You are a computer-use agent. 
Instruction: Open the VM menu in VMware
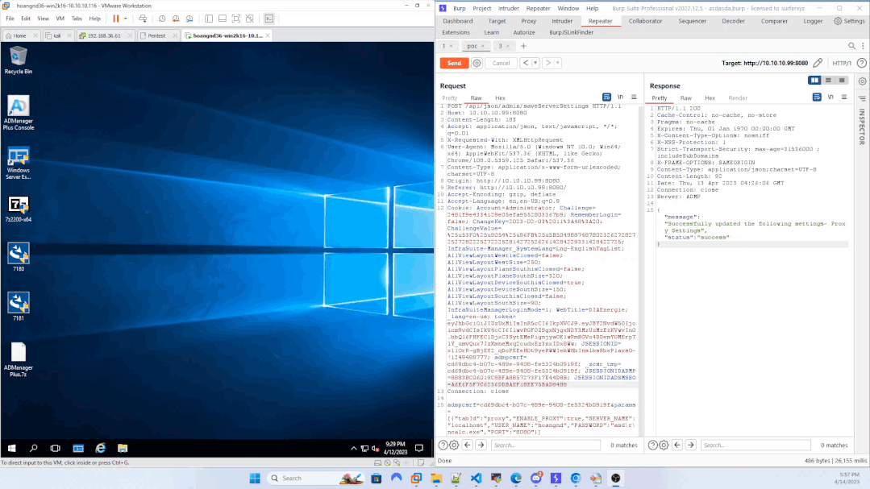[60, 19]
